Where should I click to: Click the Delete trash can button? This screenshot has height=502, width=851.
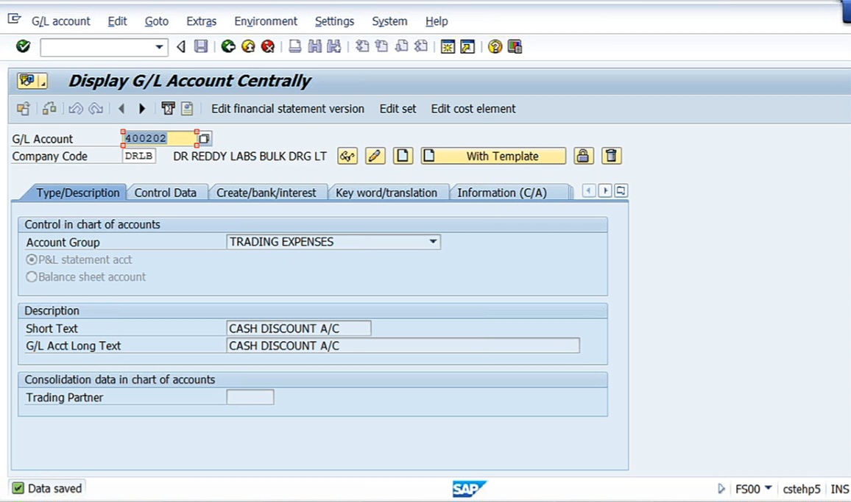[x=611, y=156]
